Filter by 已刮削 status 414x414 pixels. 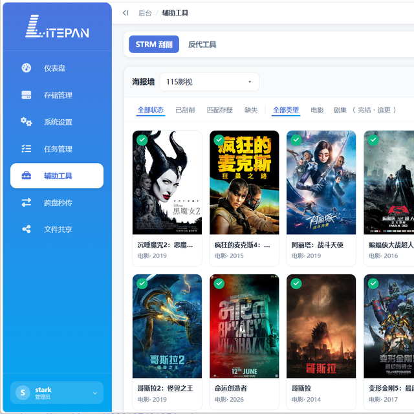point(185,110)
